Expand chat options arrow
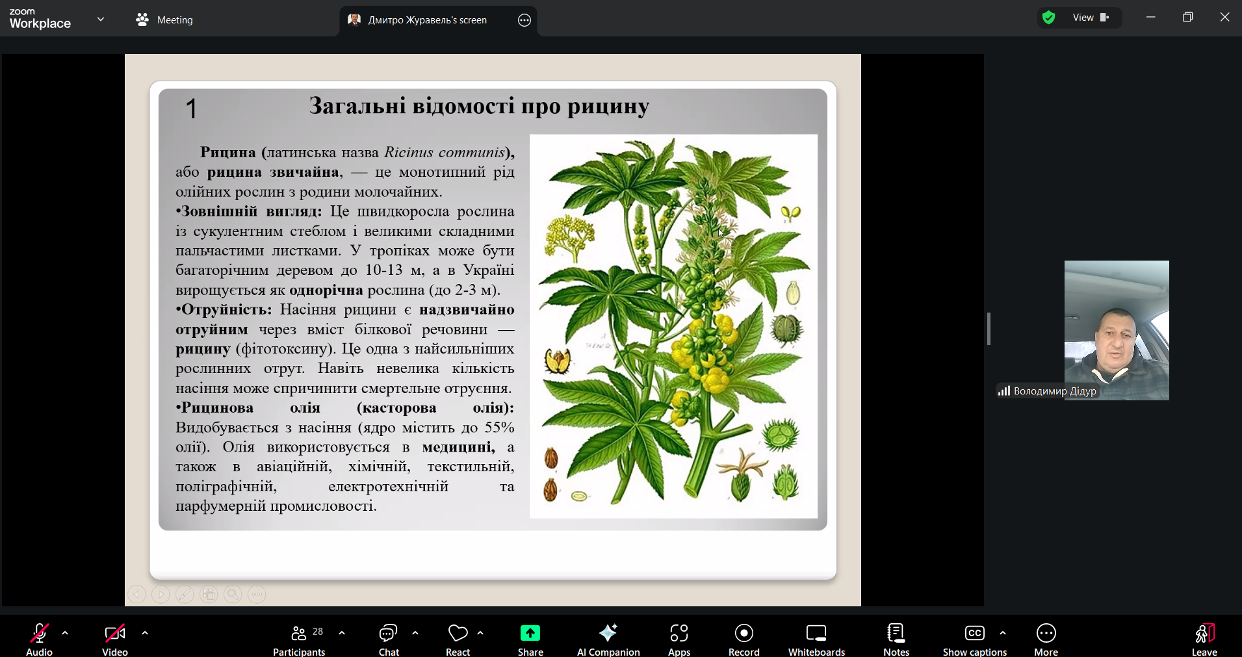Screen dimensions: 1242x657 pos(415,632)
